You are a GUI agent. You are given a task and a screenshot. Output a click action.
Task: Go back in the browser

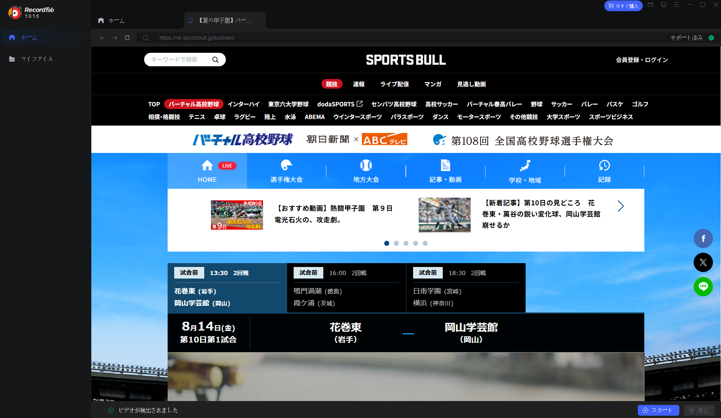pyautogui.click(x=102, y=38)
